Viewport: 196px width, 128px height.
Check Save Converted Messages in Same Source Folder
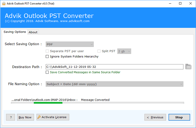click(x=47, y=72)
